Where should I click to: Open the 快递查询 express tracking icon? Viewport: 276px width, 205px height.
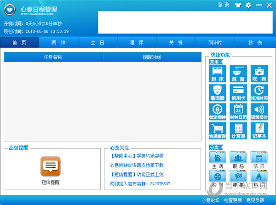point(218,131)
